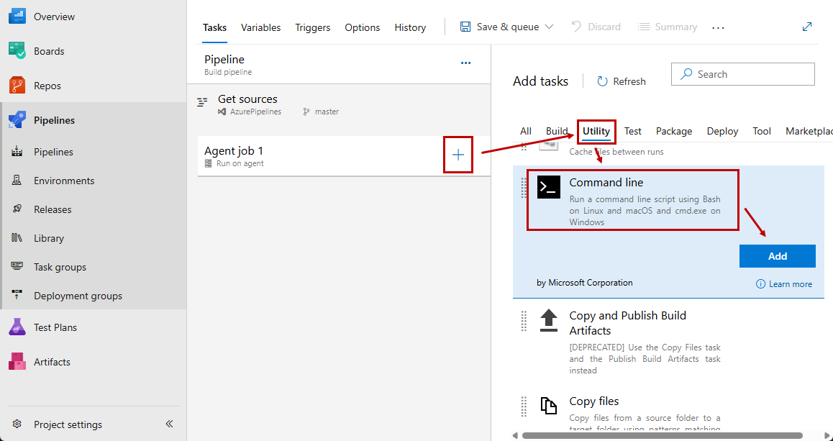Select the Test task category tab
Screen dimensions: 833x441
(633, 131)
